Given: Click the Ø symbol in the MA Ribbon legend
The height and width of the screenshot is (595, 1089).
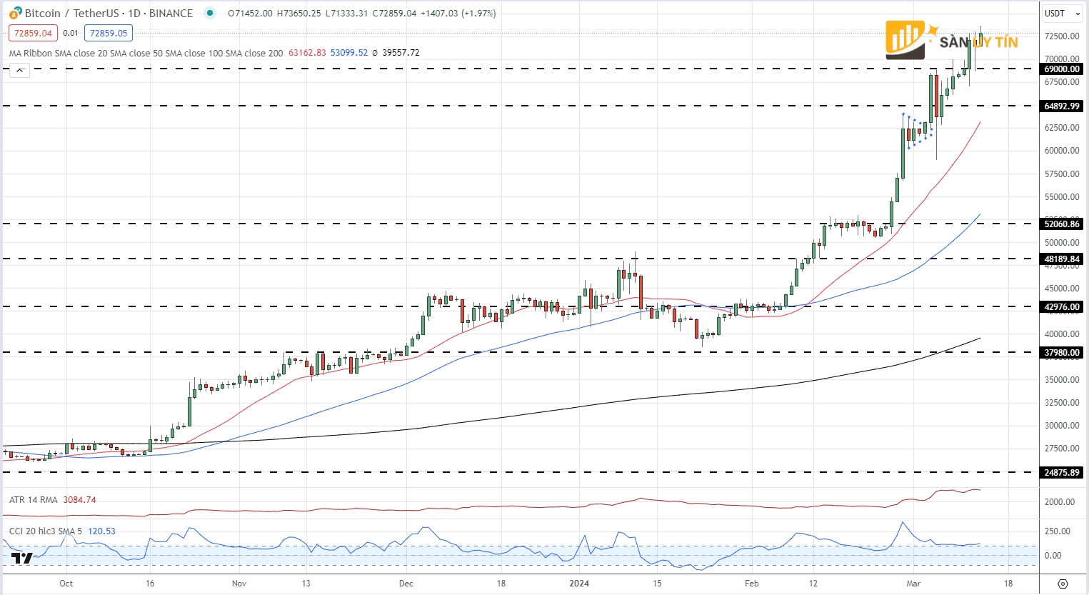Looking at the screenshot, I should point(375,53).
